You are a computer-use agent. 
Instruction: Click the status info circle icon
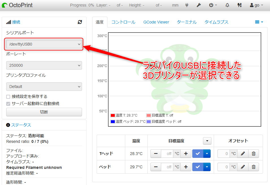(8, 125)
